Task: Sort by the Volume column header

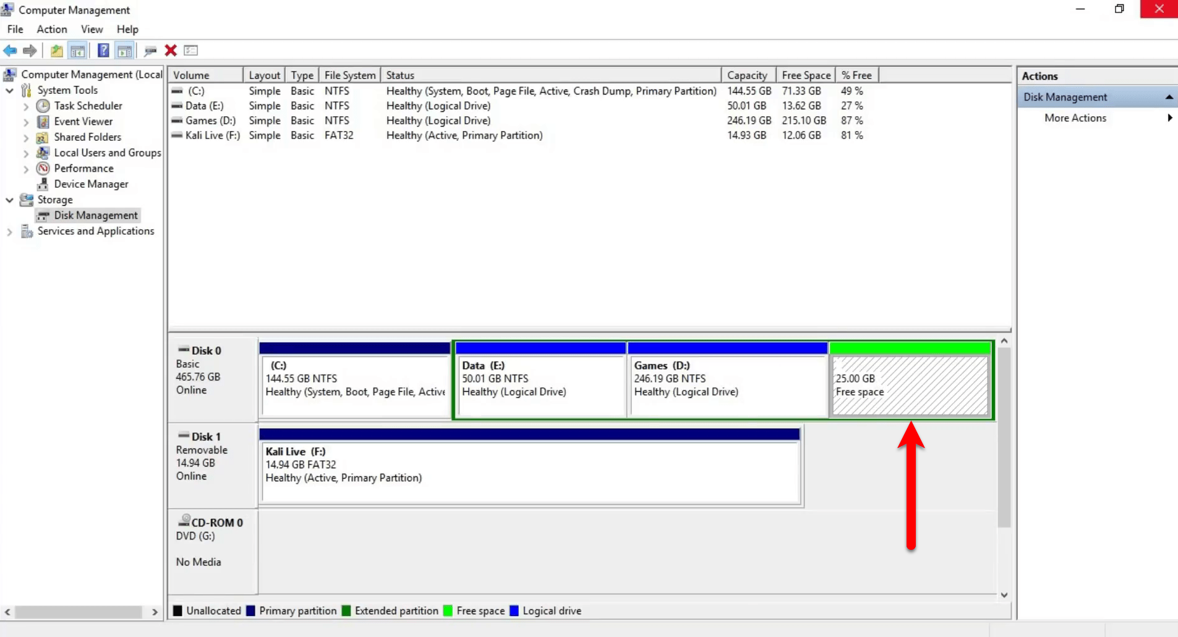Action: pyautogui.click(x=205, y=75)
